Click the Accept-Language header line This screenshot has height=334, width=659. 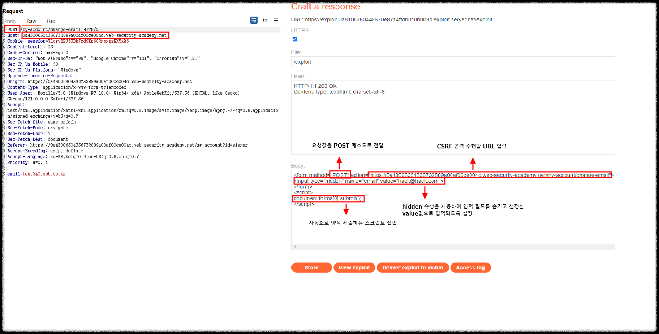[x=73, y=157]
